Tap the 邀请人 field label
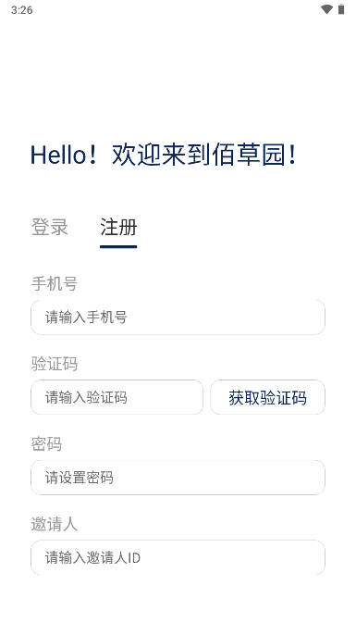This screenshot has width=356, height=635. pyautogui.click(x=55, y=524)
